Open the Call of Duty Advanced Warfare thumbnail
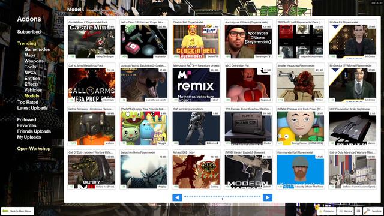 pyautogui.click(x=353, y=172)
